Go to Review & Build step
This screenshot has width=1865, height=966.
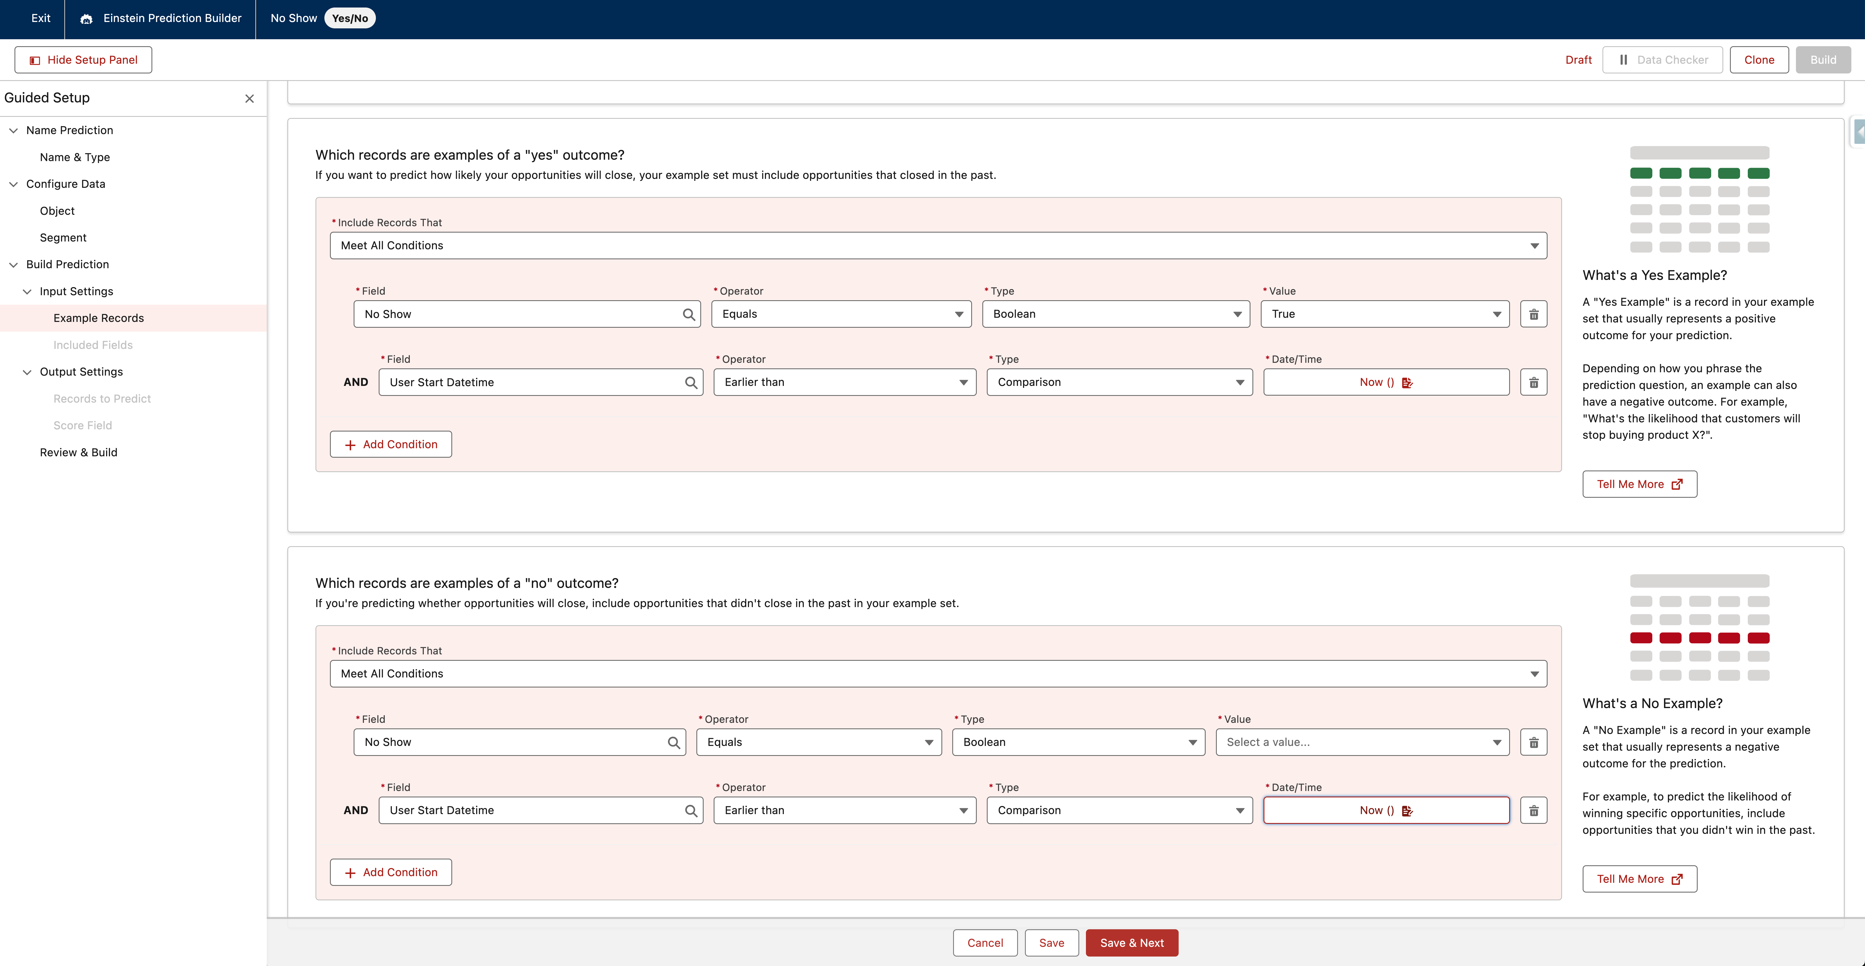pyautogui.click(x=78, y=452)
